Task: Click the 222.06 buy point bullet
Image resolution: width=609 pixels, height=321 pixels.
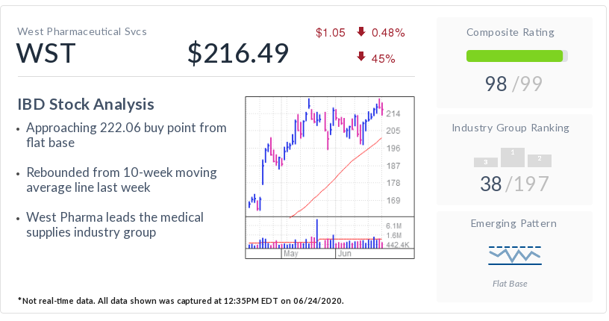Action: pyautogui.click(x=125, y=135)
